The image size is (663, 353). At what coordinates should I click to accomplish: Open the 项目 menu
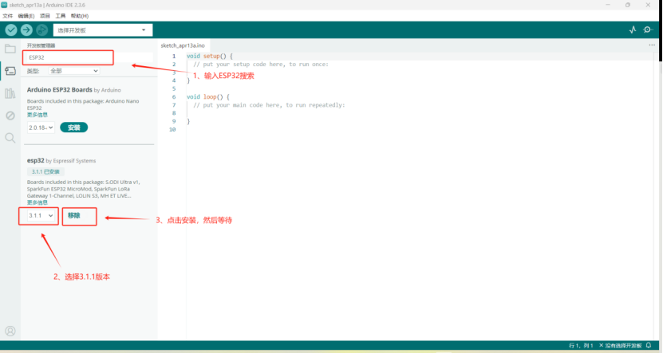[x=45, y=16]
